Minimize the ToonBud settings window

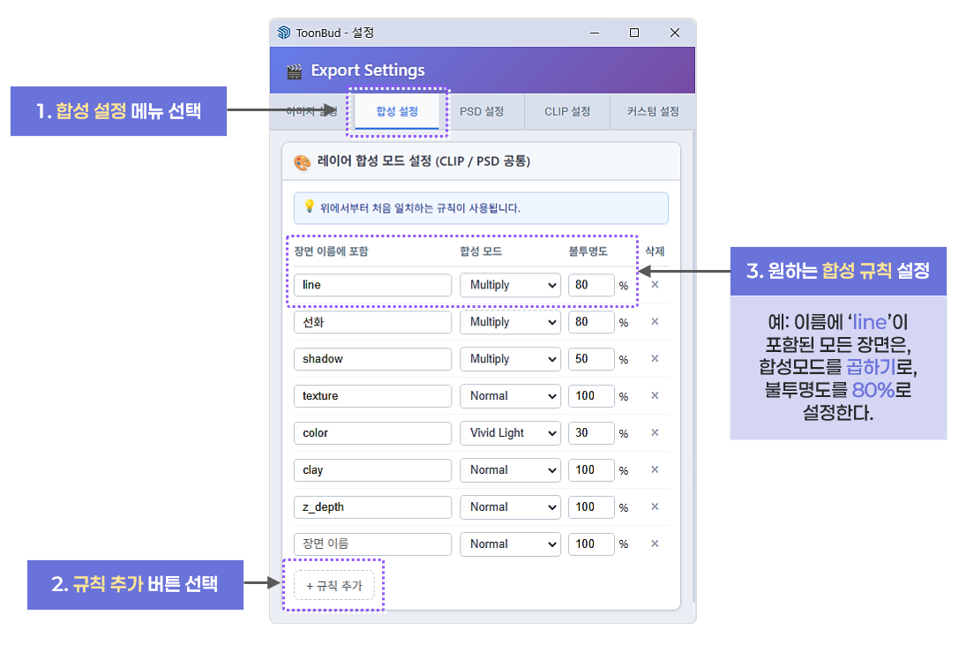[595, 33]
